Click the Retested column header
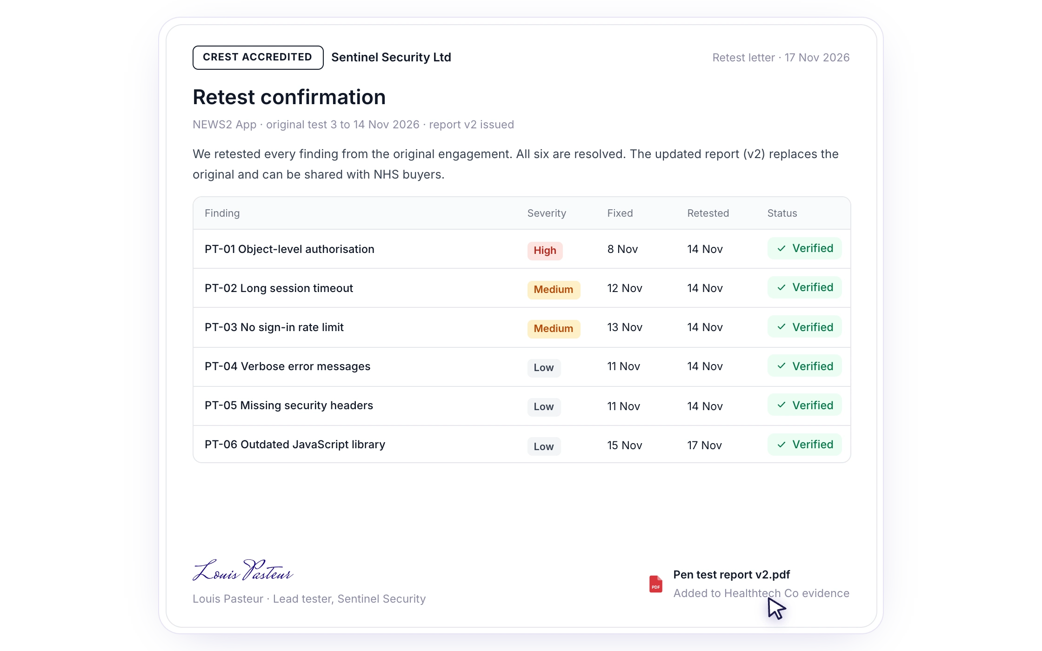This screenshot has height=651, width=1042. (708, 213)
